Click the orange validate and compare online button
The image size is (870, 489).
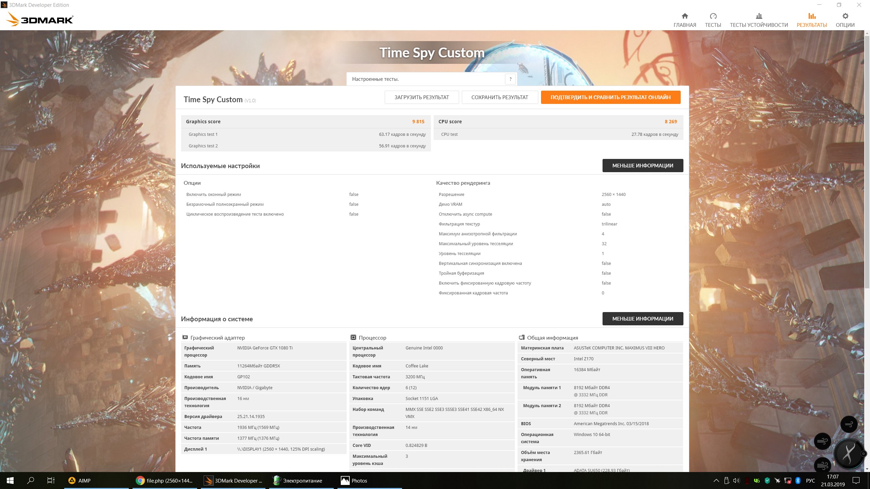pos(610,97)
